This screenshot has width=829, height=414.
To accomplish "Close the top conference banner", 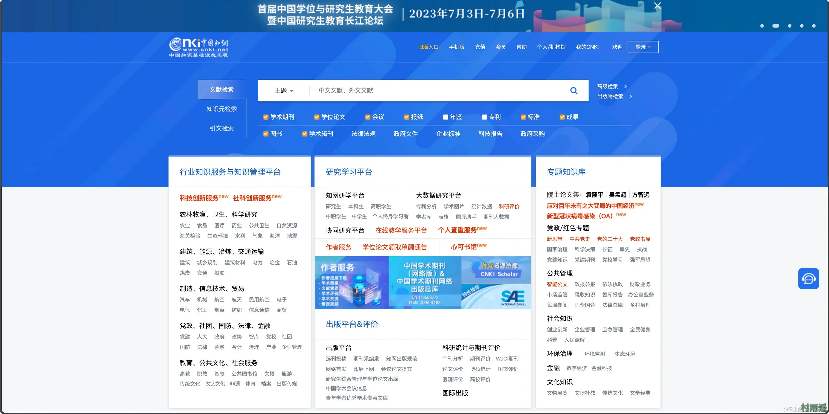I will pyautogui.click(x=657, y=6).
